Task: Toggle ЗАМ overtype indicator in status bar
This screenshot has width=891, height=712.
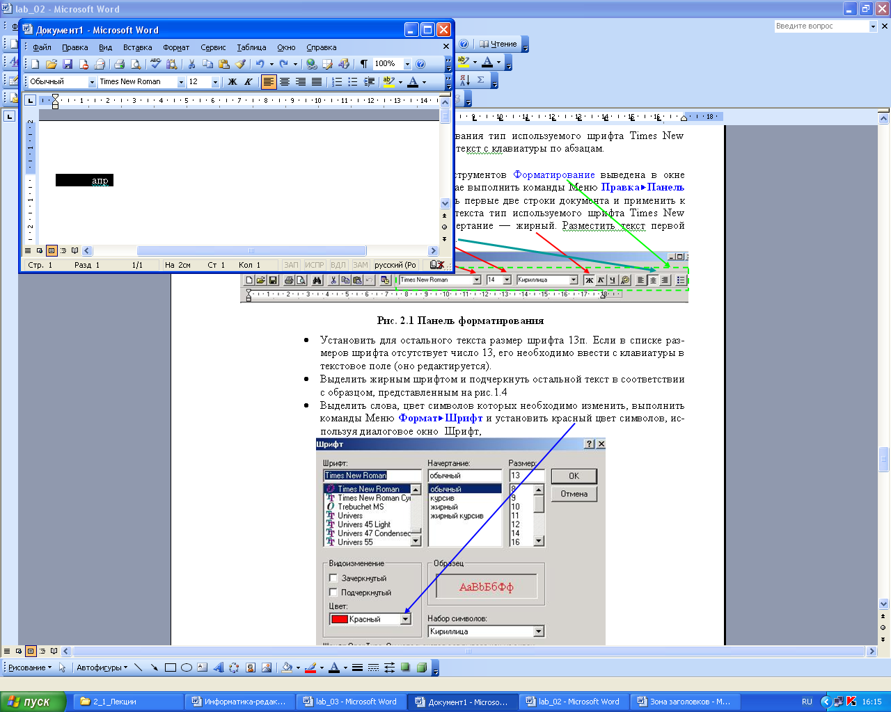Action: [360, 265]
